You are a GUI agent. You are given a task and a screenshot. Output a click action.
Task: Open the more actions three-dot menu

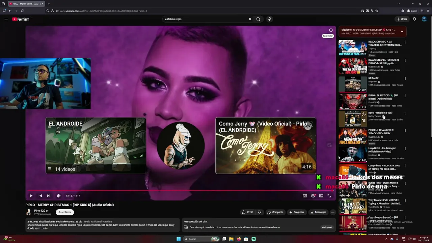(x=333, y=212)
